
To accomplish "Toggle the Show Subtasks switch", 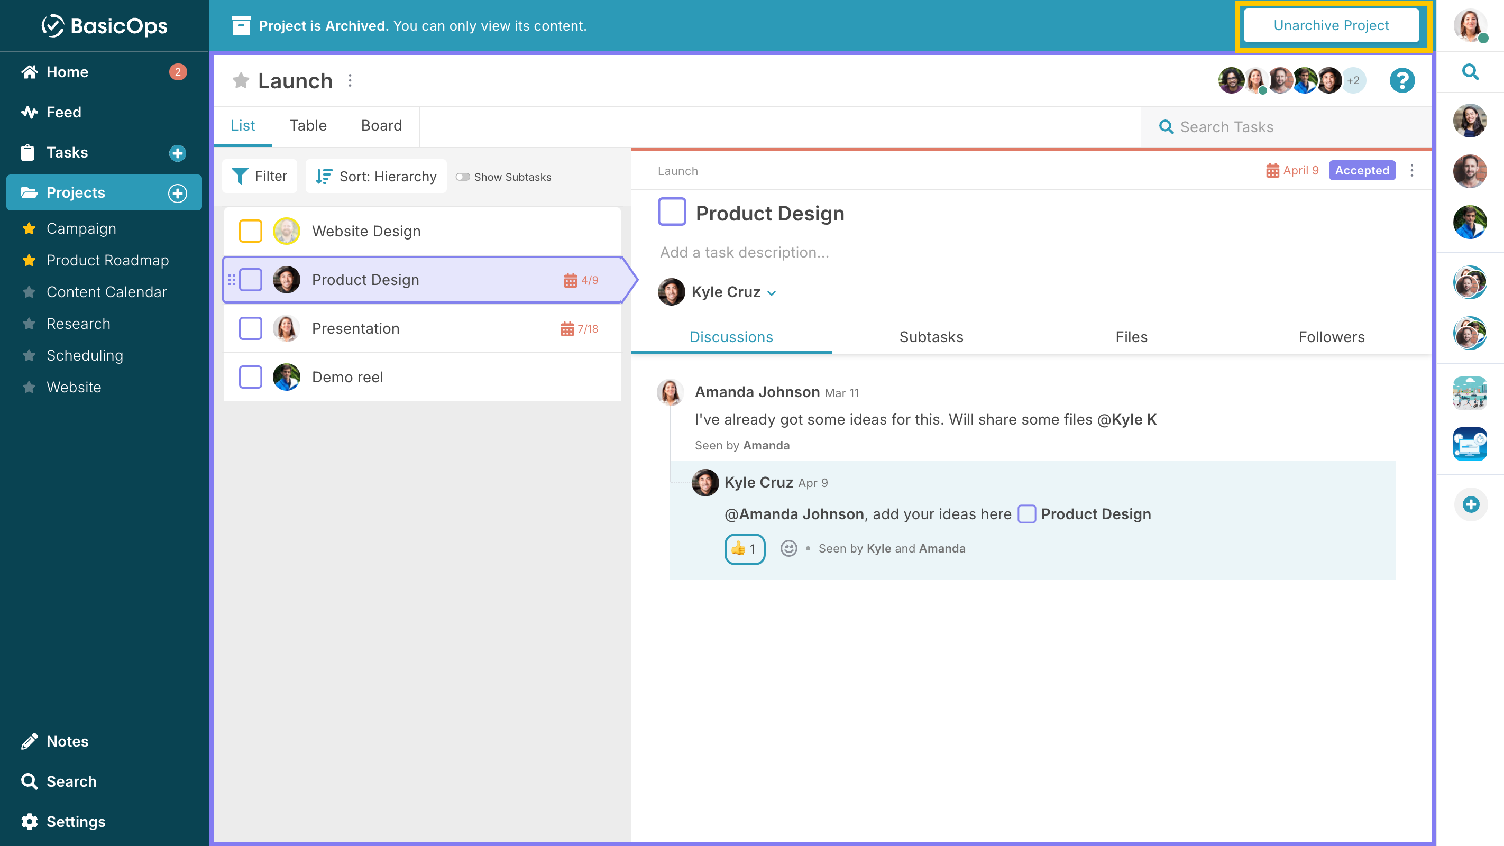I will 462,177.
